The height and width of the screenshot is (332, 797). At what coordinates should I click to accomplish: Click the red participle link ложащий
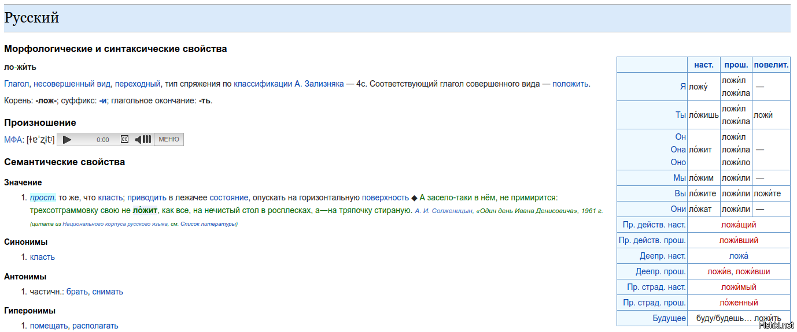pyautogui.click(x=738, y=225)
